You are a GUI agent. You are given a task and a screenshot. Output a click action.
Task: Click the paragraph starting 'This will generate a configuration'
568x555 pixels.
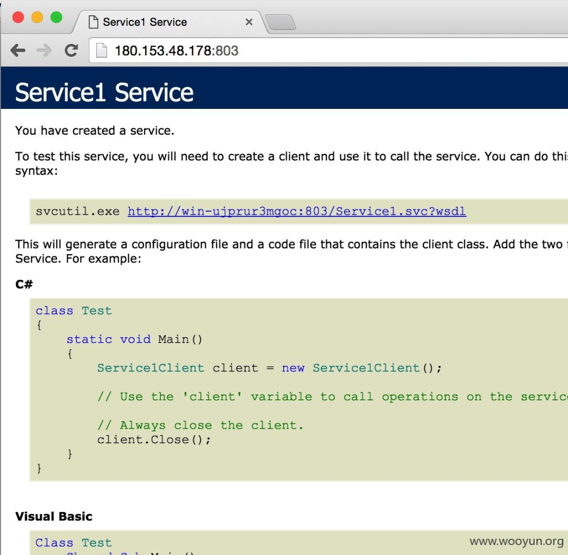pos(291,251)
